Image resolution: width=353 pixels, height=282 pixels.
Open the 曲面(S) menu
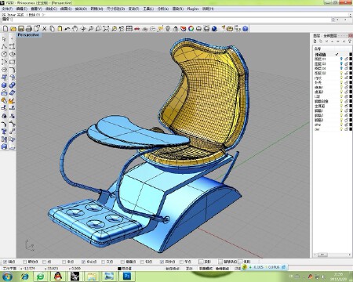(x=66, y=9)
